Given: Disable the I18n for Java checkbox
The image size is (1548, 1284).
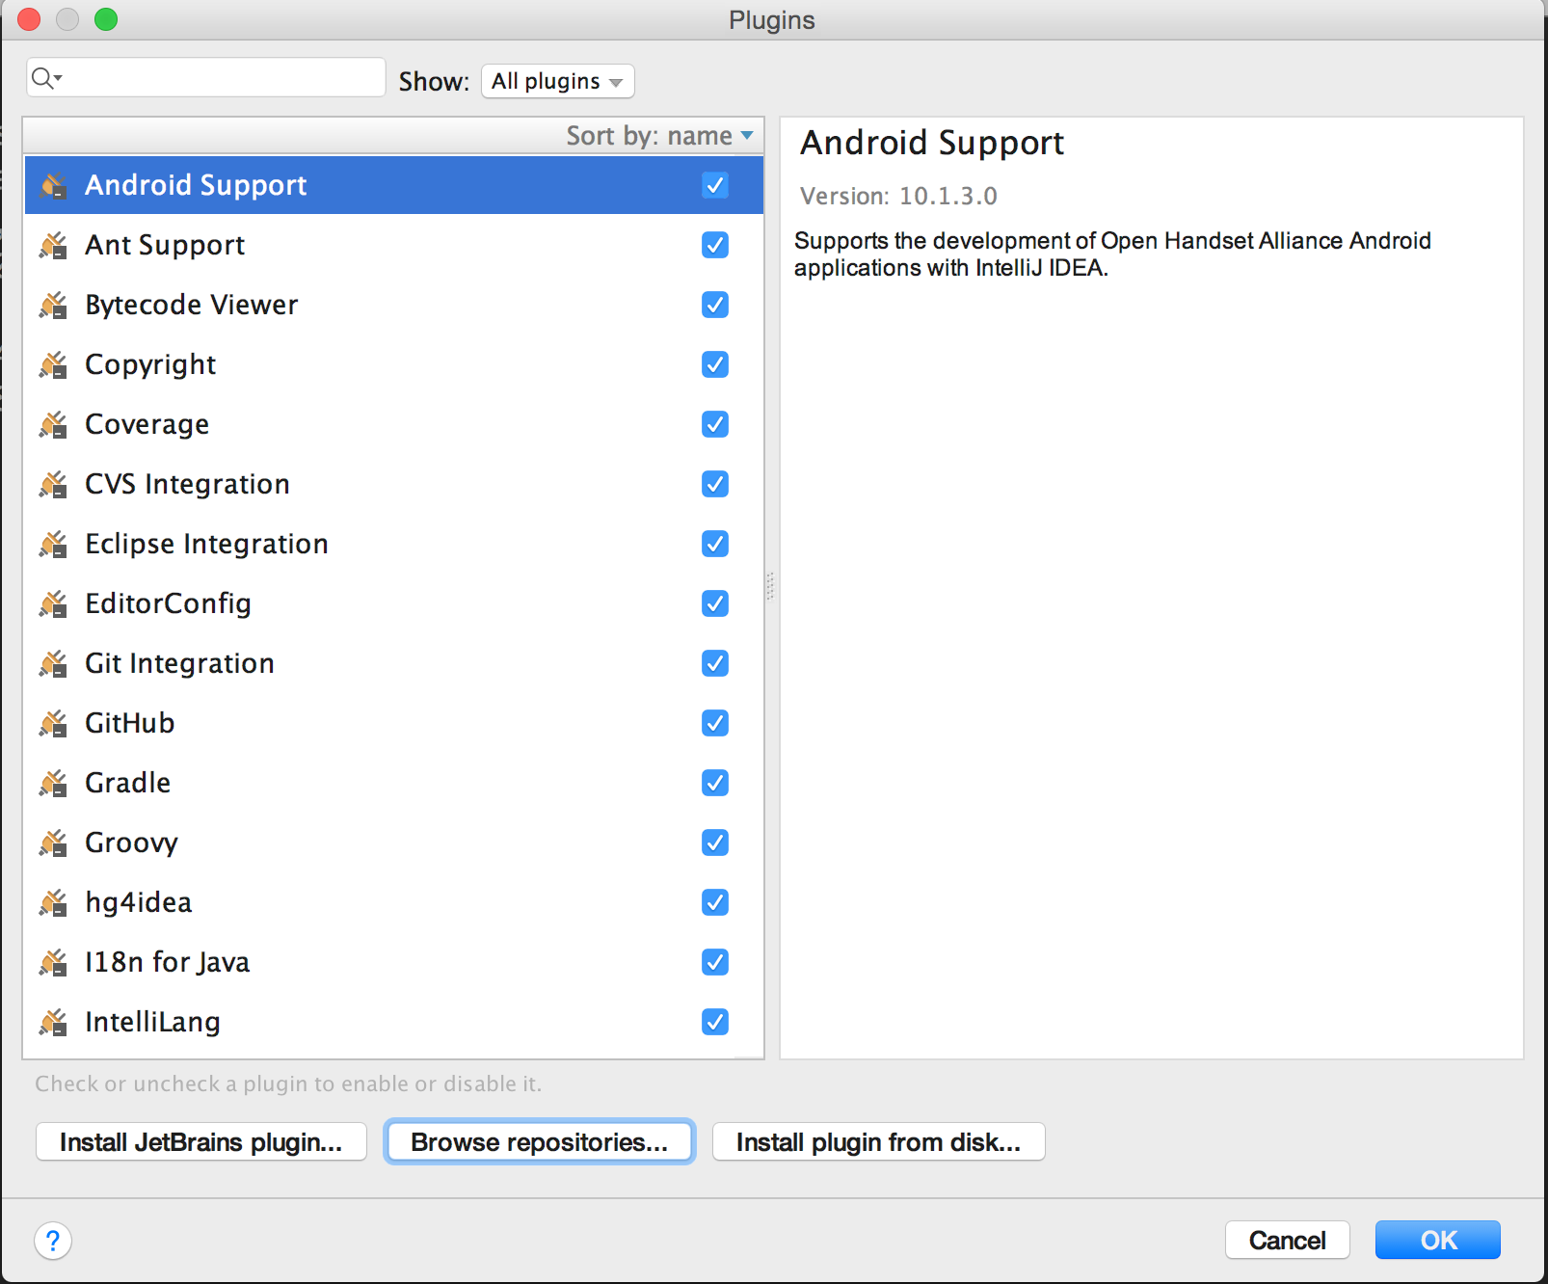Looking at the screenshot, I should 715,962.
